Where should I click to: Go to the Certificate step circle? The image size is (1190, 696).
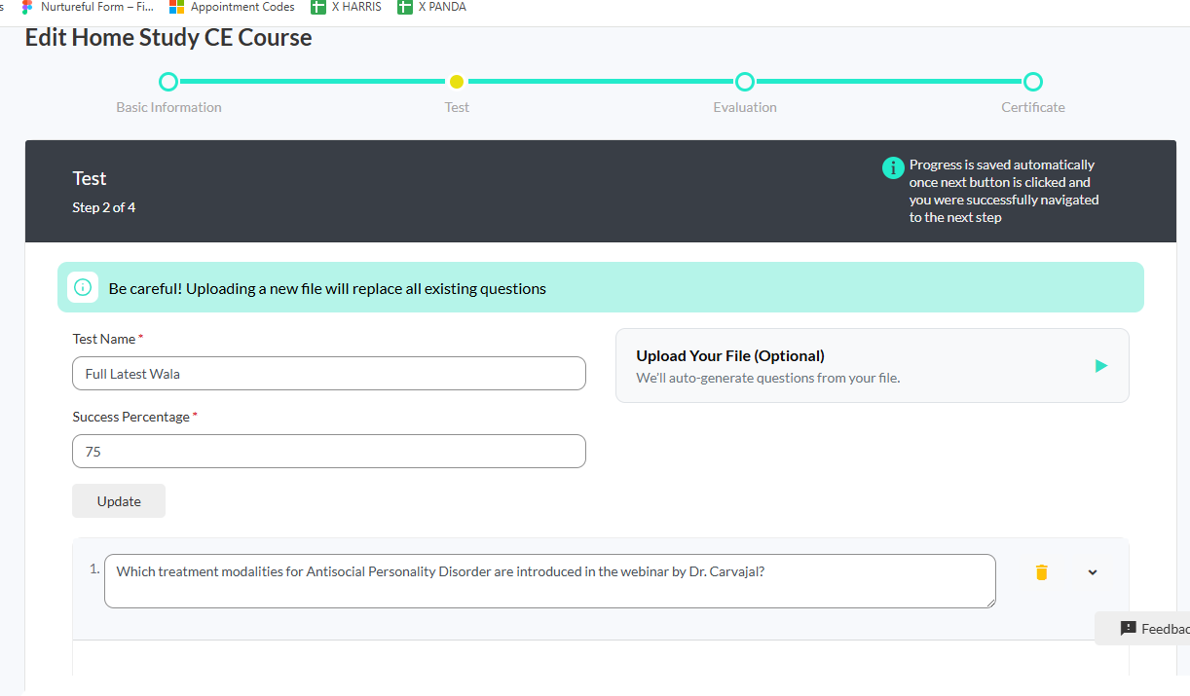(1033, 82)
